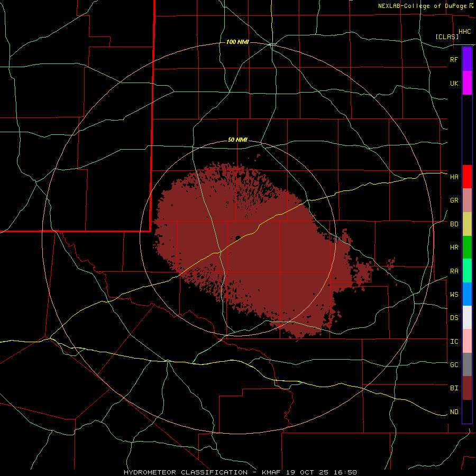Click the WS blue legend swatch

click(x=467, y=294)
